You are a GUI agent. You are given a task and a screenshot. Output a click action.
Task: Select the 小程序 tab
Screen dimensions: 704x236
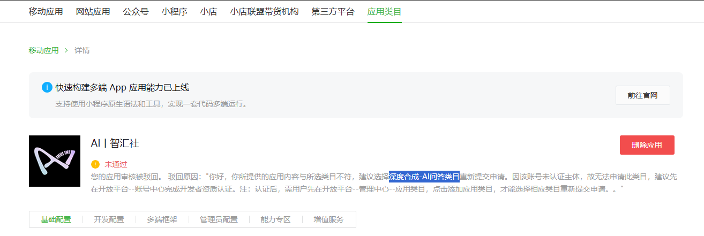click(x=175, y=11)
